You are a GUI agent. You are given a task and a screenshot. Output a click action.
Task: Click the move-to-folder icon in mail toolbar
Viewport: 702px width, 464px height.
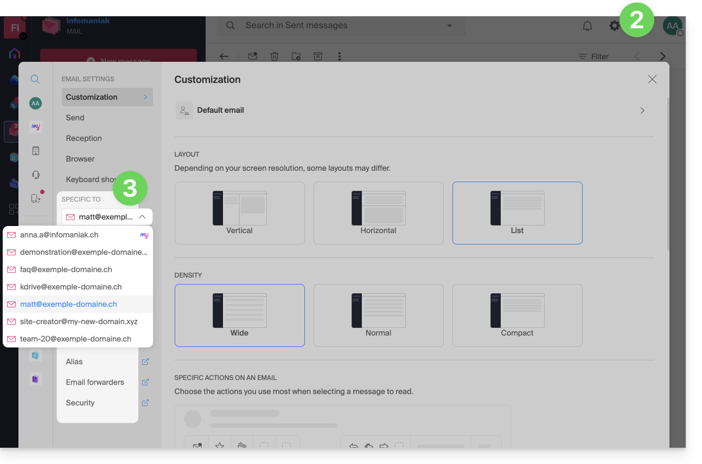296,56
